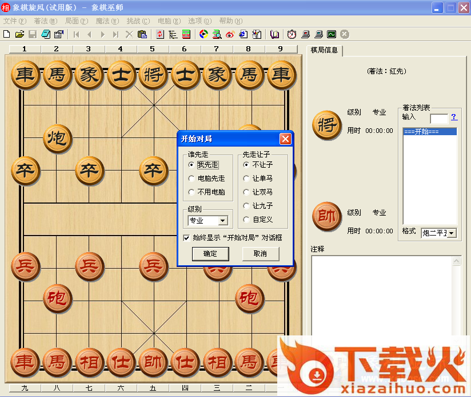
Task: Choose the 让双马 handicap option
Action: (x=246, y=192)
